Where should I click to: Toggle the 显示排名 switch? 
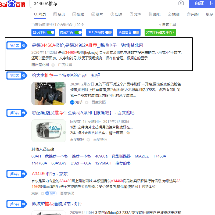51,32
